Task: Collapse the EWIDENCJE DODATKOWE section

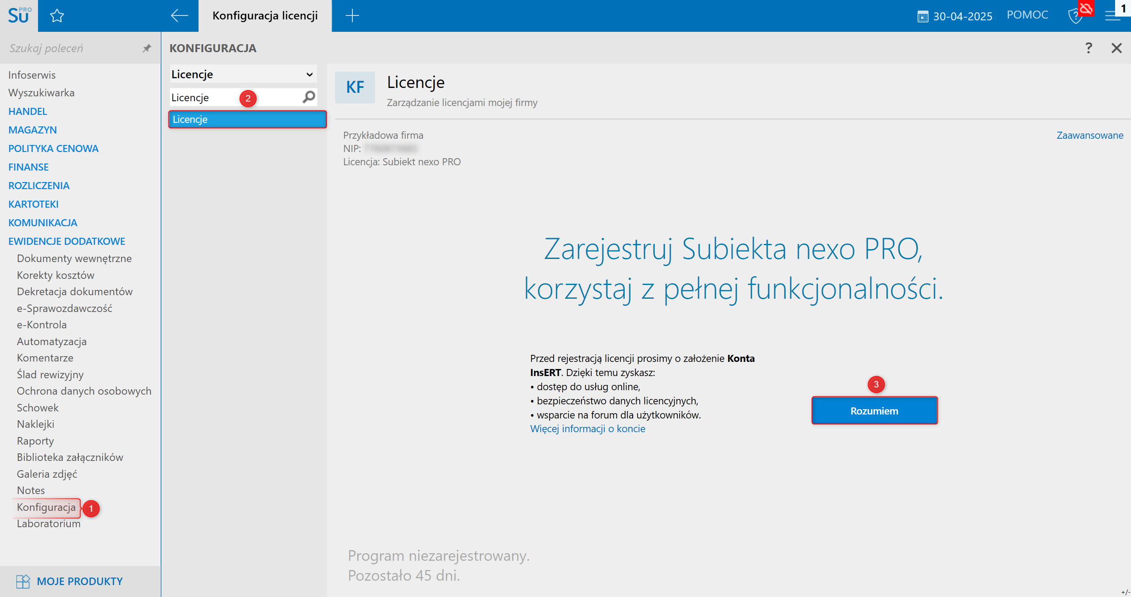Action: point(67,241)
